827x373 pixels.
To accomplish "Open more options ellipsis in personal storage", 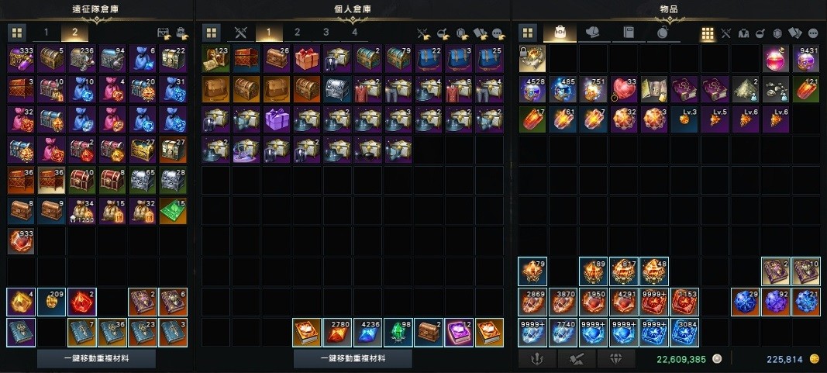I will 498,34.
